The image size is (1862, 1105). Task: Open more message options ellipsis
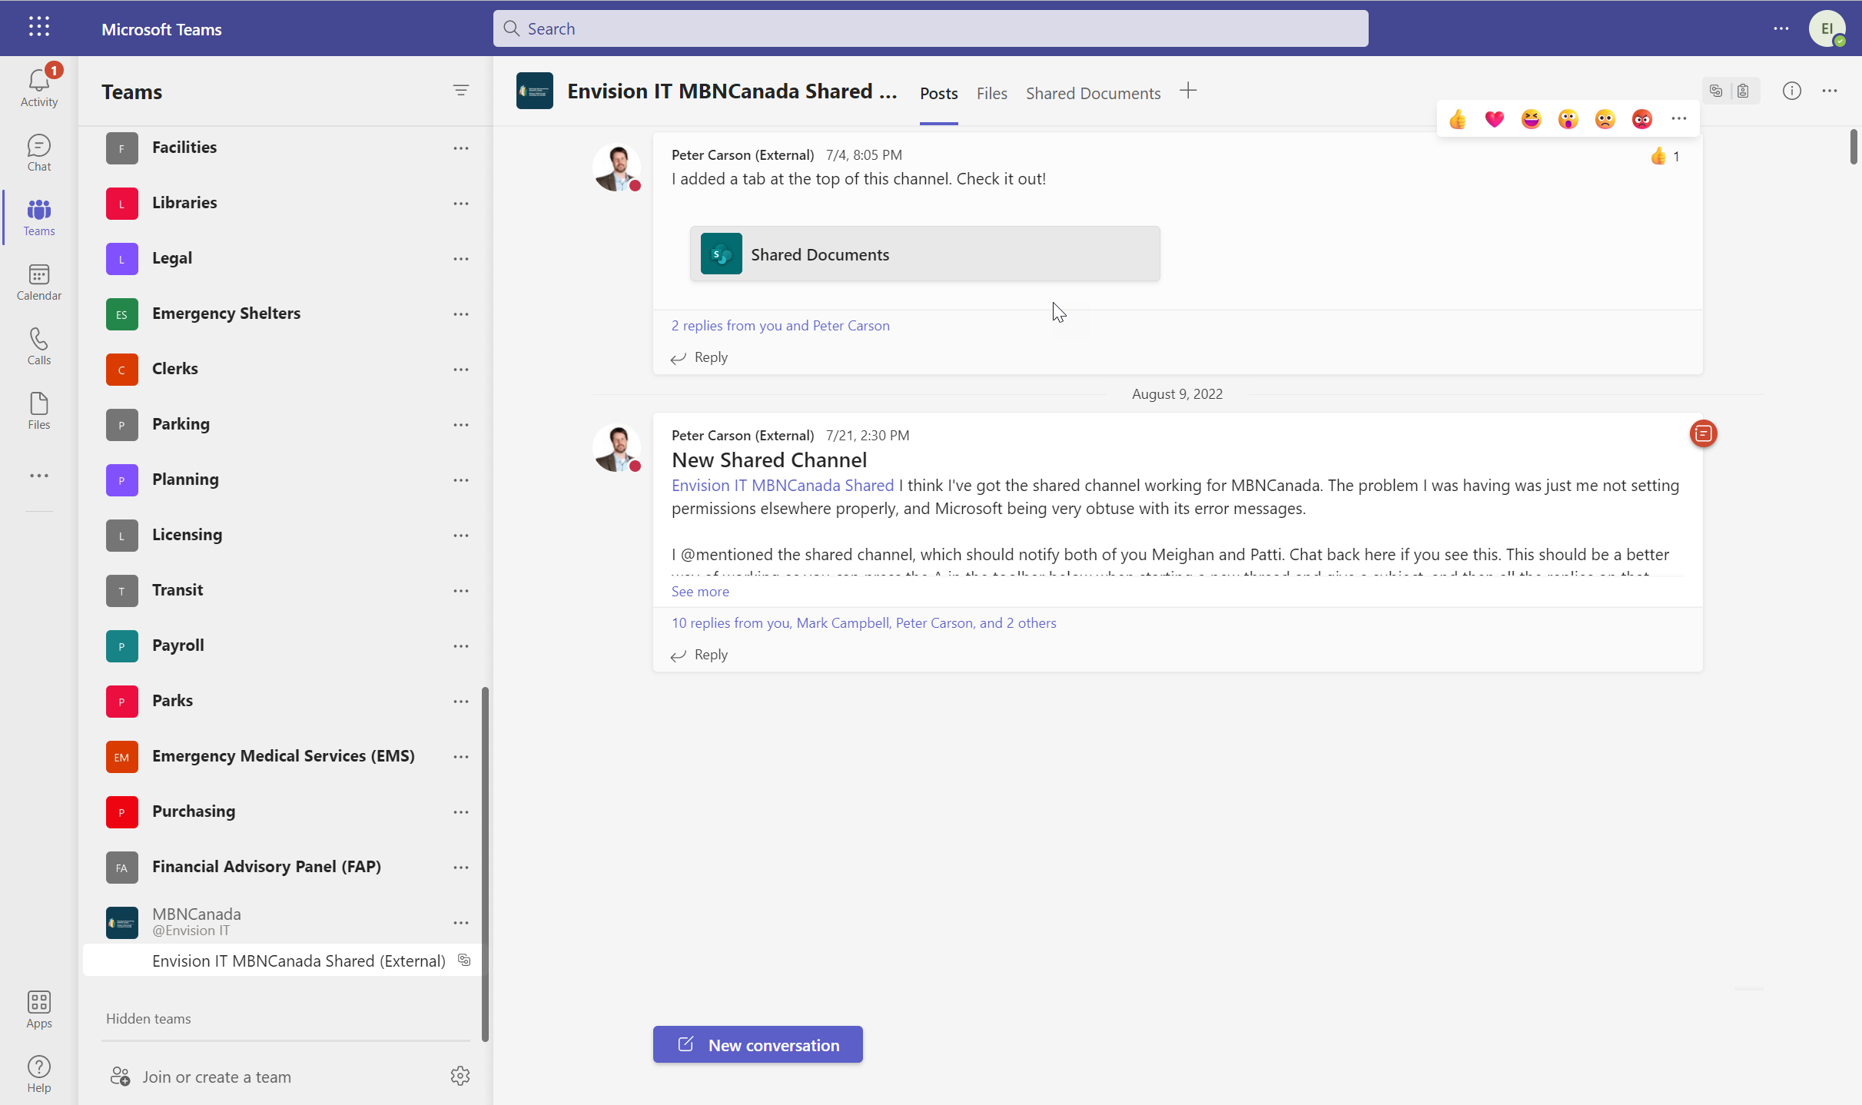pos(1678,119)
